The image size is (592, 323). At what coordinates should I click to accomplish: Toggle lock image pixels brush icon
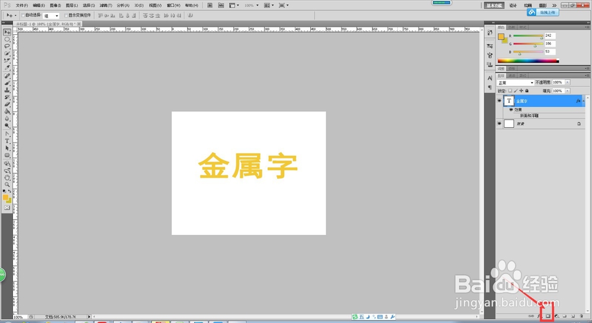point(516,91)
